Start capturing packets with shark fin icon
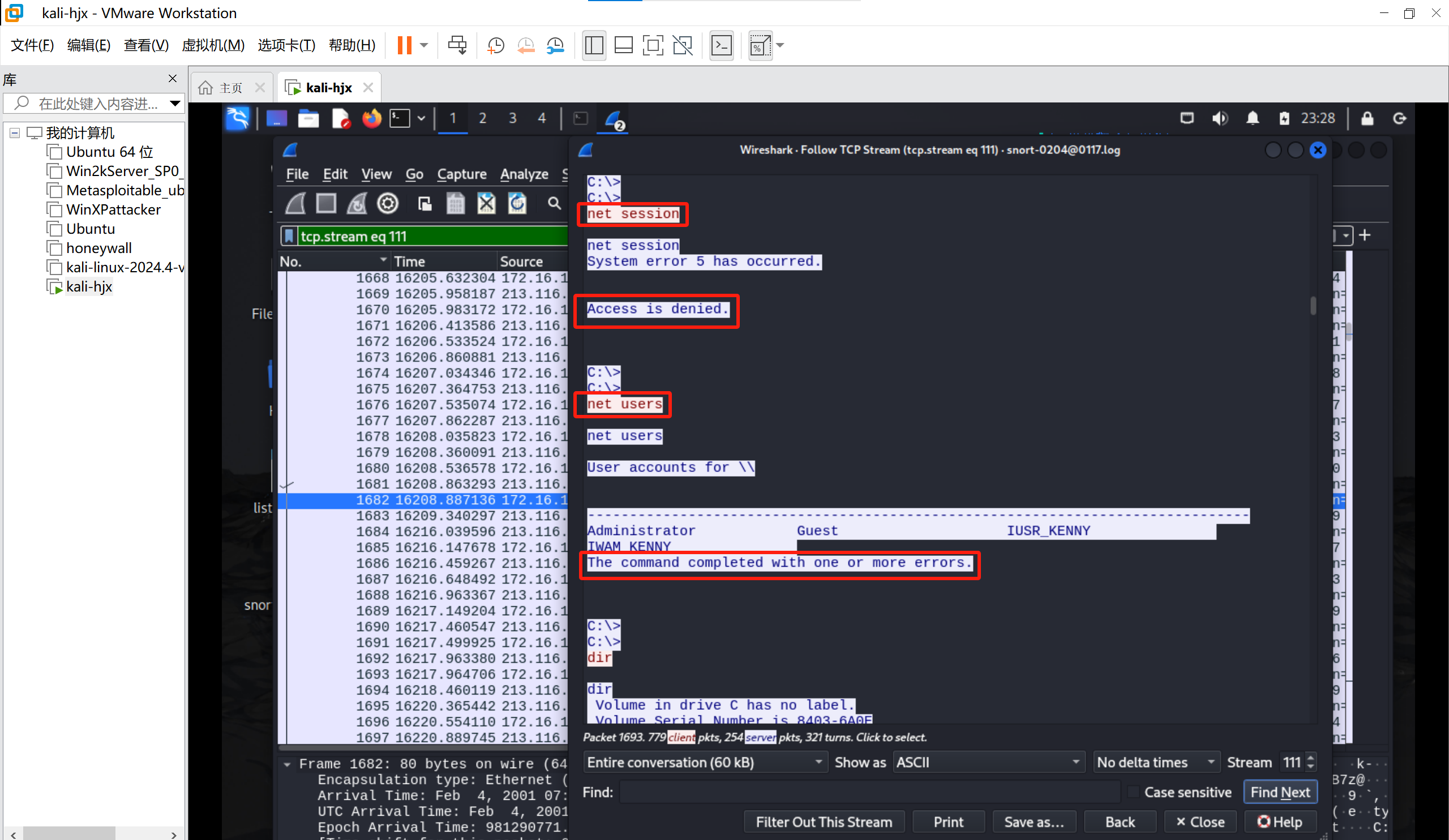This screenshot has height=840, width=1449. 295,204
